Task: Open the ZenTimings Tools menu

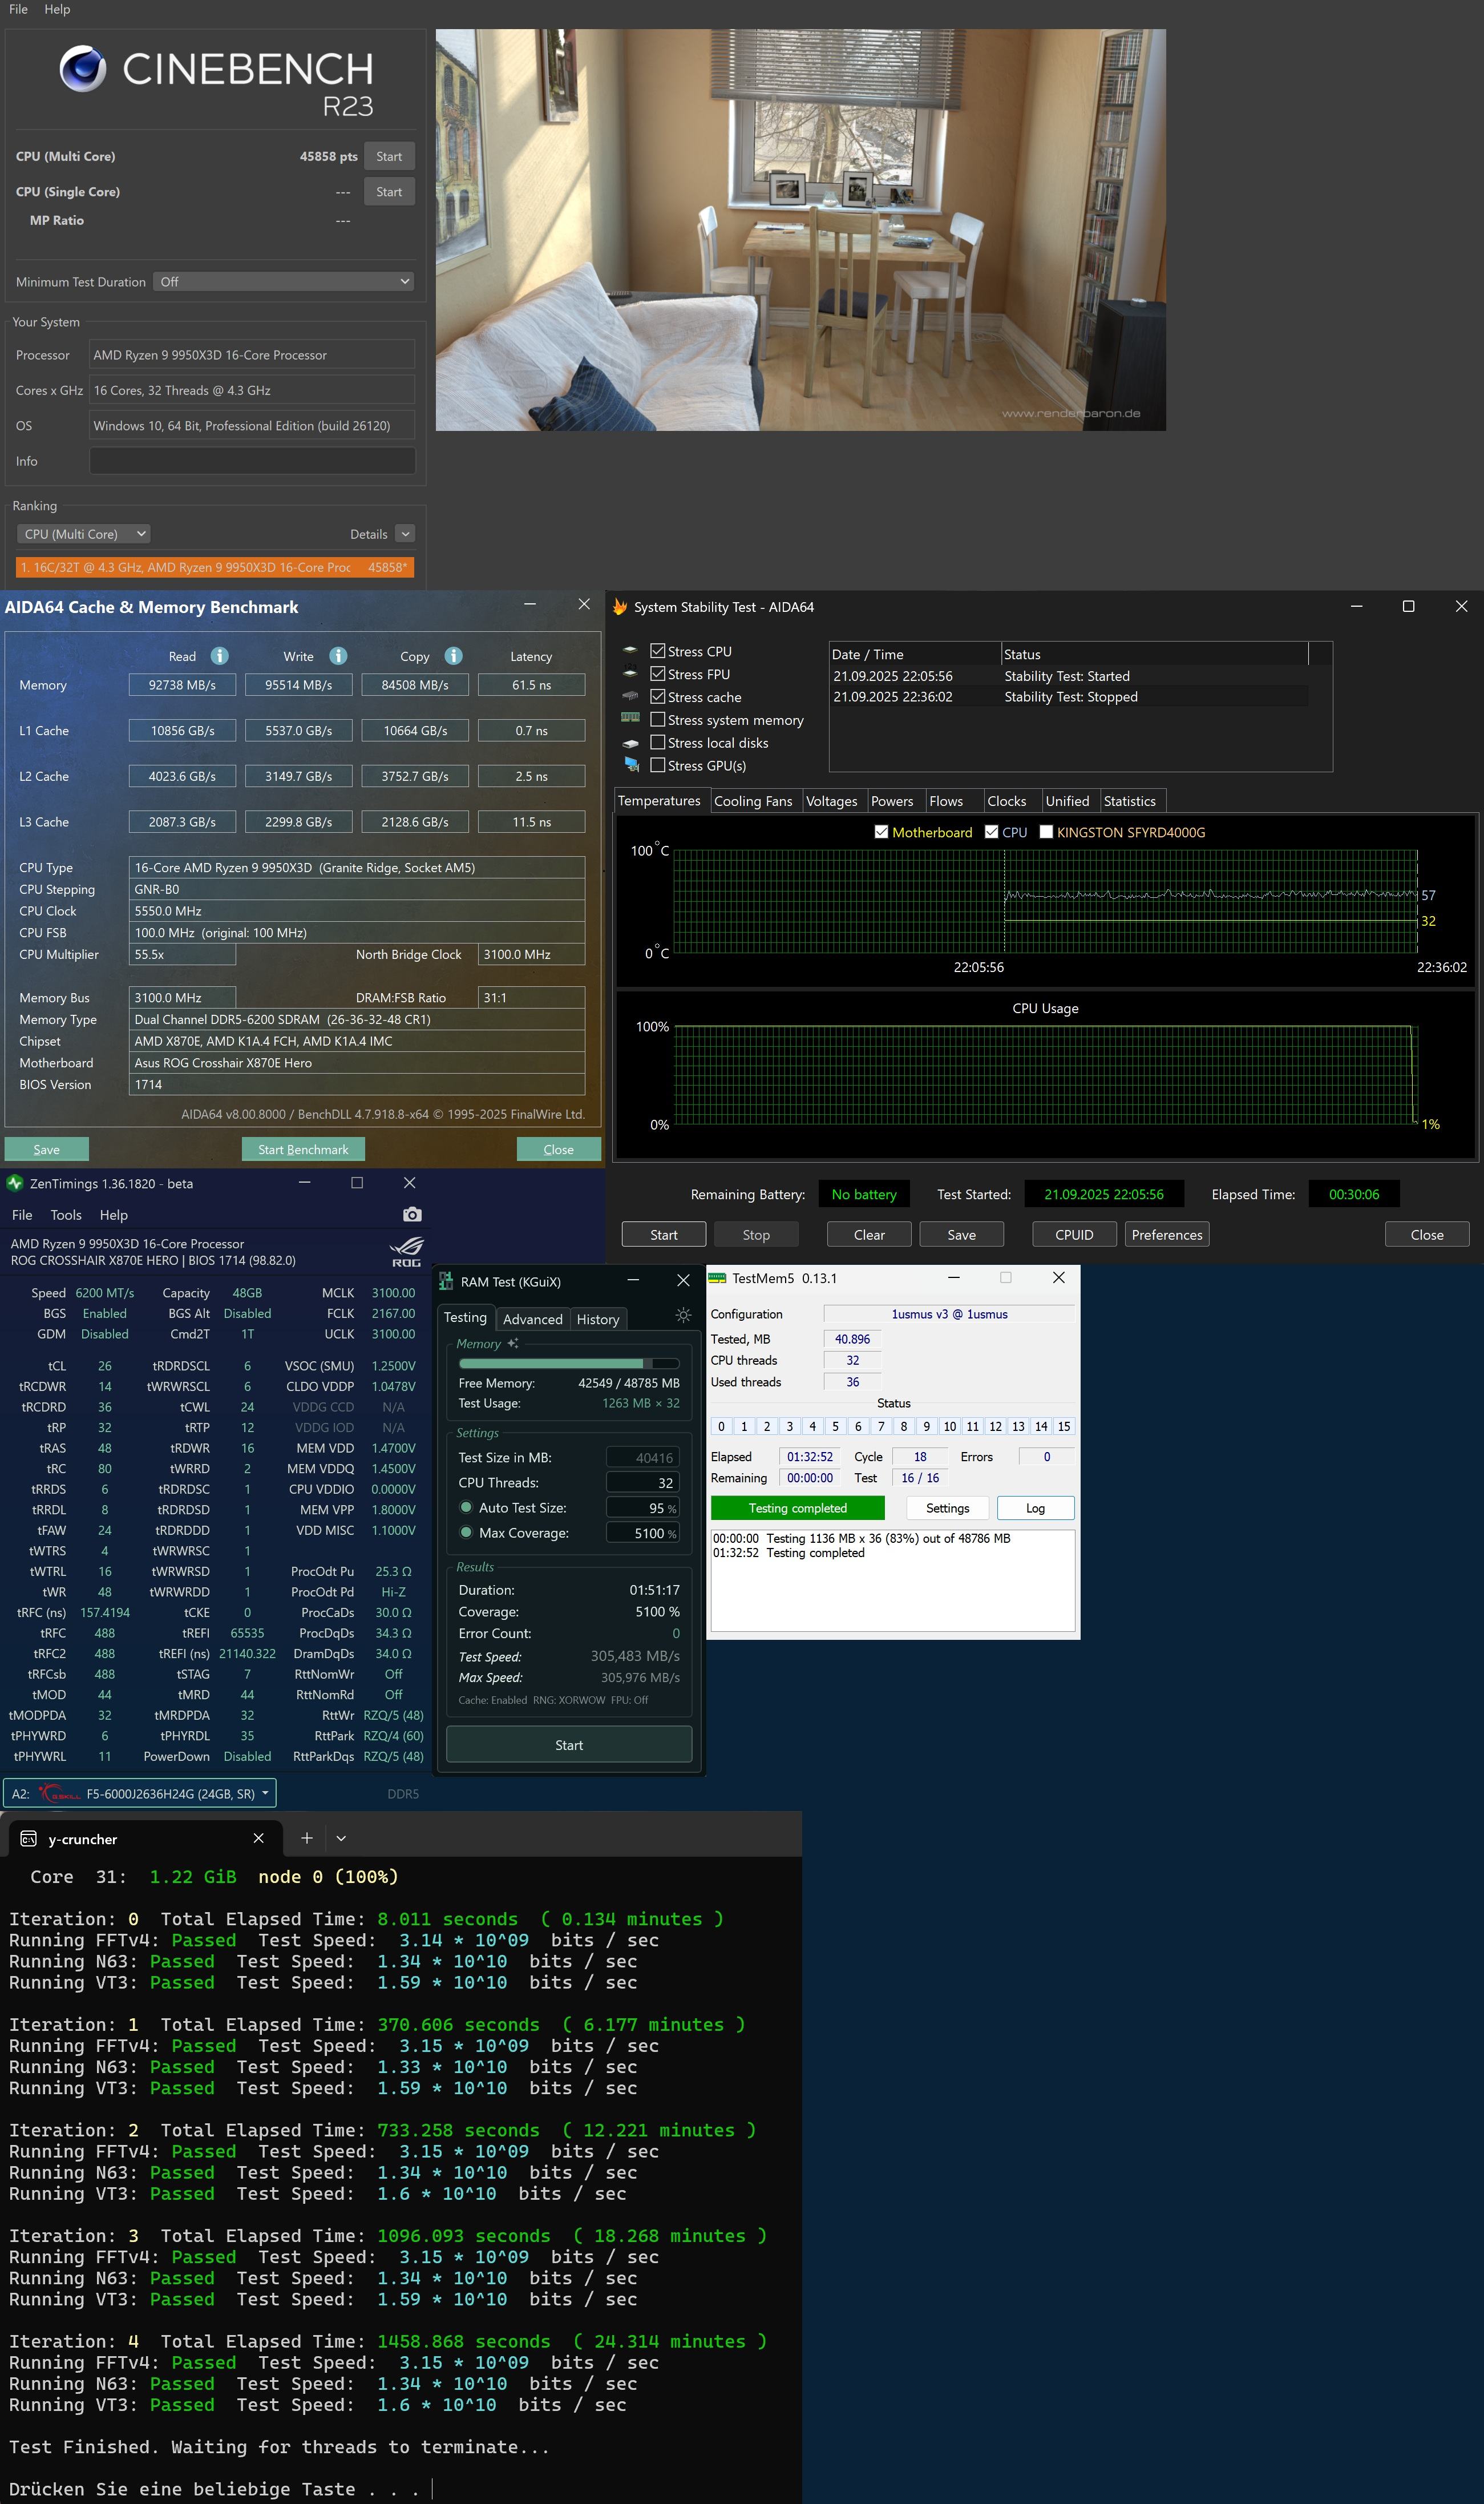Action: pyautogui.click(x=66, y=1215)
